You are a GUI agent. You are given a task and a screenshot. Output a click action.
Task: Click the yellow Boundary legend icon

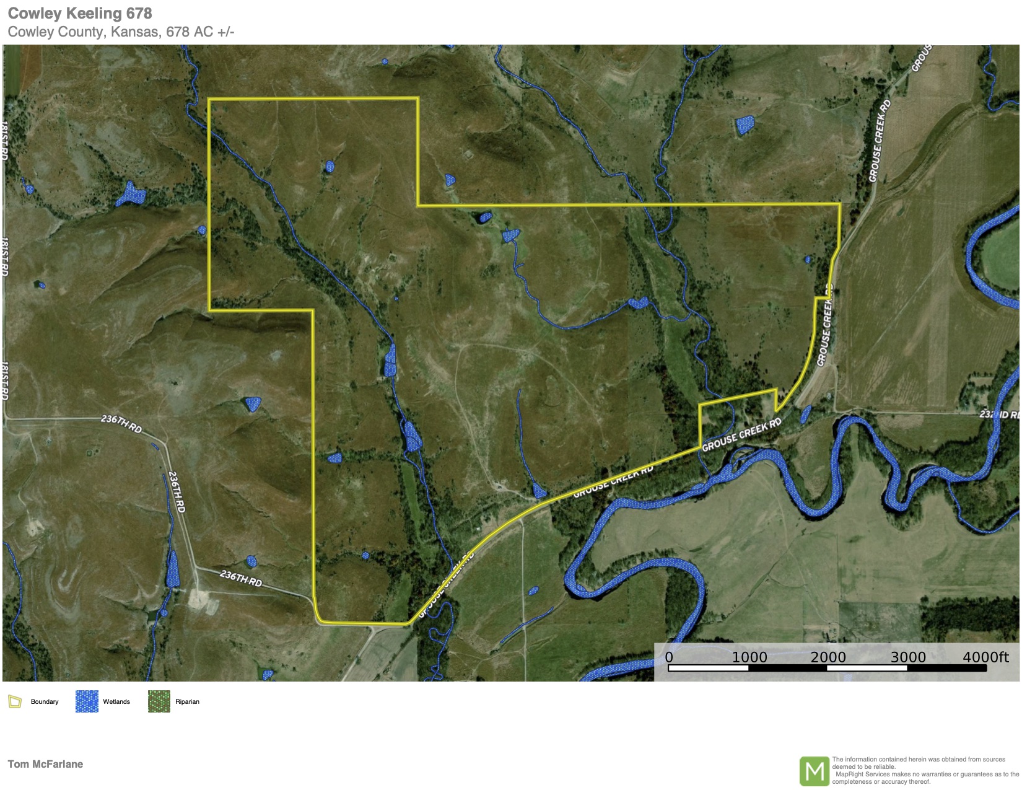click(15, 701)
